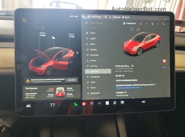Image resolution: width=185 pixels, height=137 pixels.
Task: Tap the HomeLink garage icon
Action: (x=146, y=24)
